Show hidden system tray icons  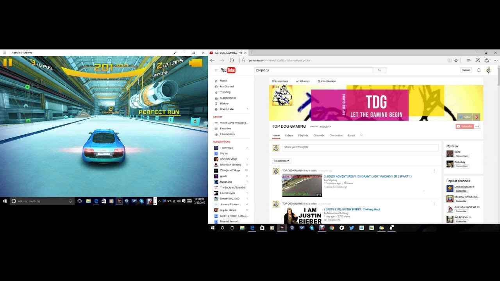pos(159,201)
